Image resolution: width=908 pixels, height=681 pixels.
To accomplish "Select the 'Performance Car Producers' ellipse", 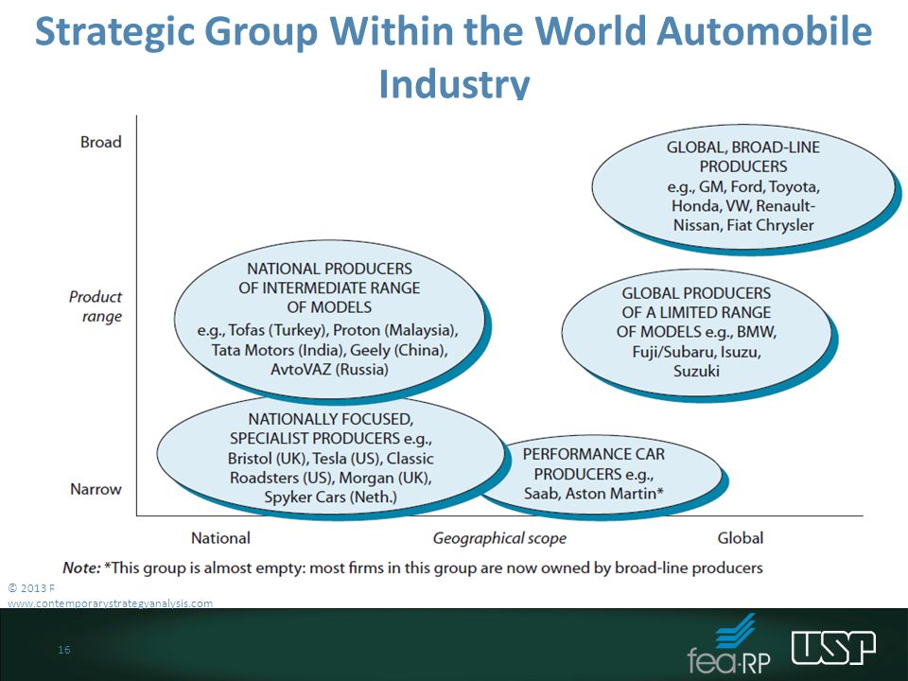I will (602, 476).
